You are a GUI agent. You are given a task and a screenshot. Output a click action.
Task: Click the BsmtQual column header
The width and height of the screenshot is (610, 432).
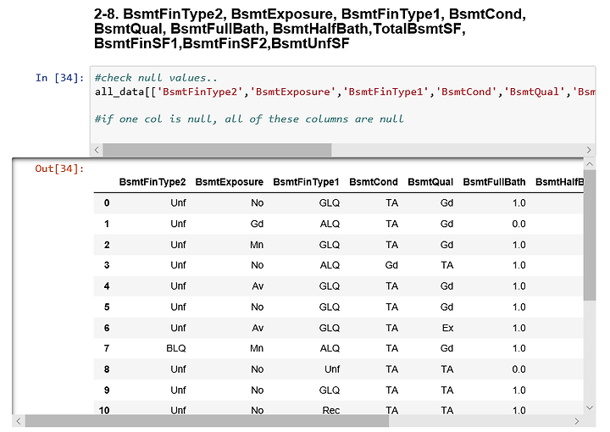coord(430,182)
